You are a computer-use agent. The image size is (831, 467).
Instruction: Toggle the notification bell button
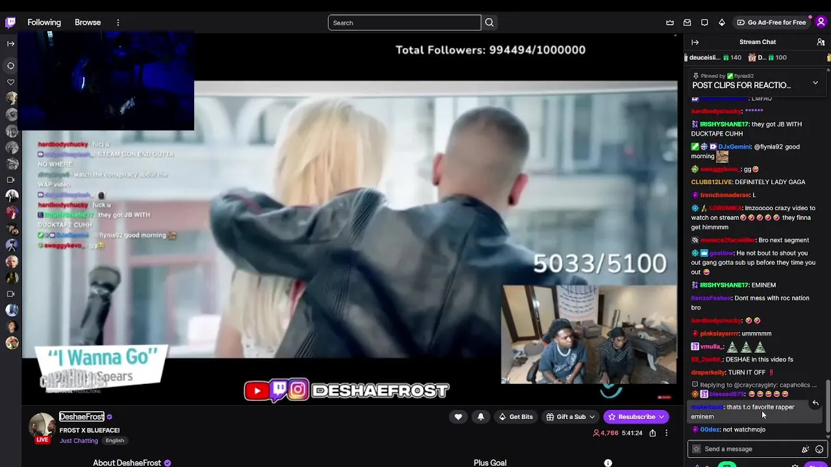[x=480, y=417]
